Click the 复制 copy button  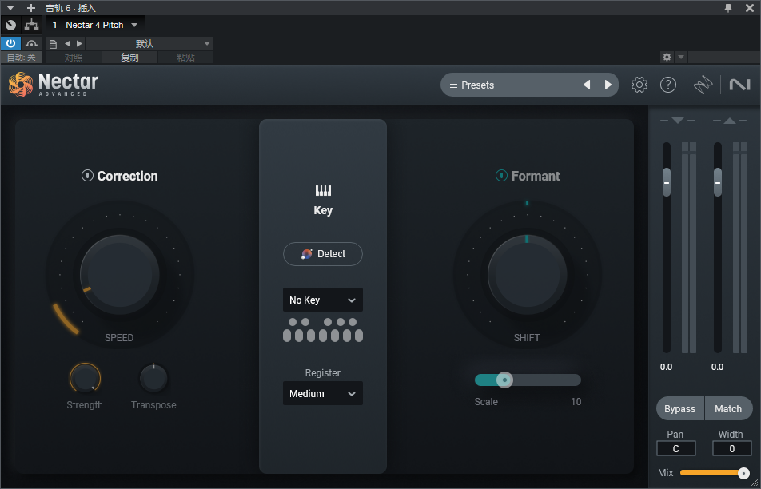pos(129,58)
